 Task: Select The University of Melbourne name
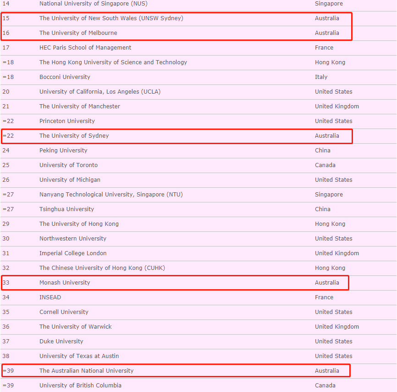click(x=78, y=33)
